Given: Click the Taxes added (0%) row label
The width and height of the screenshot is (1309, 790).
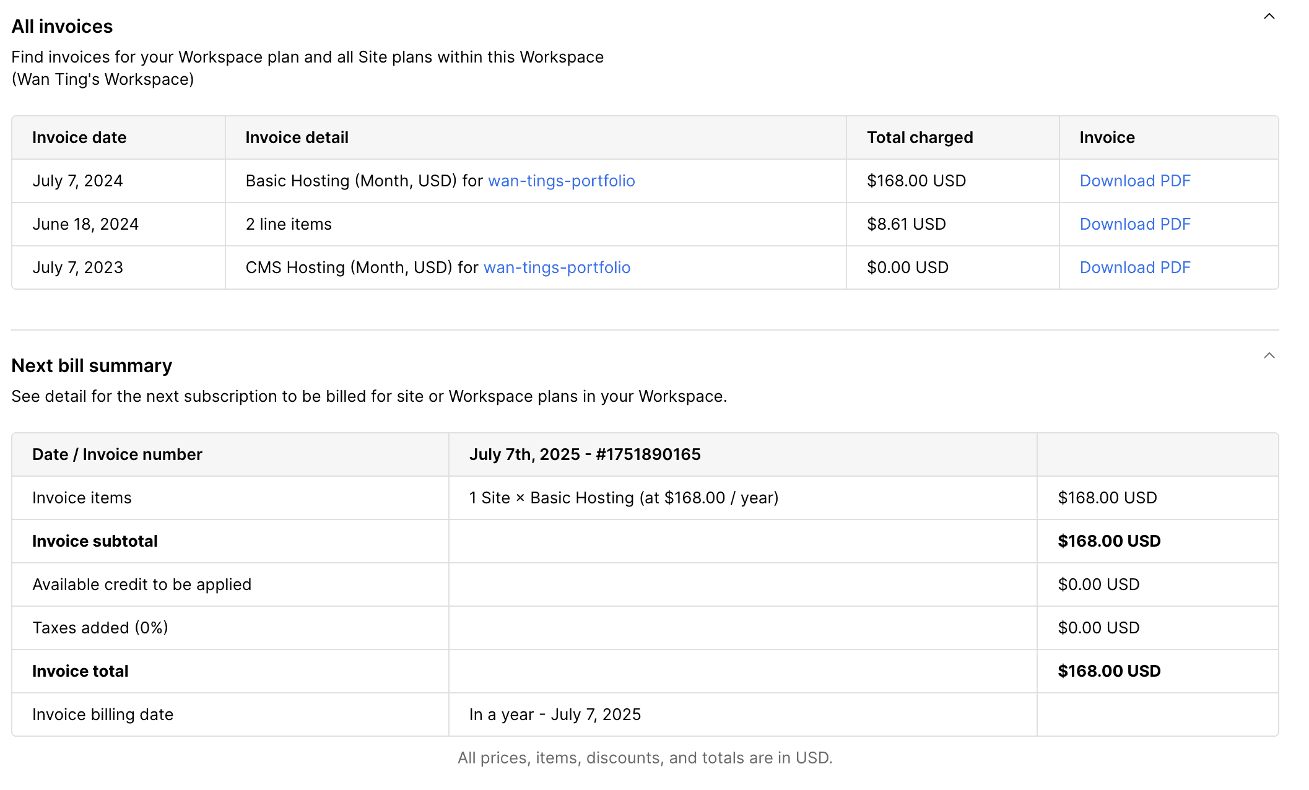Looking at the screenshot, I should [100, 628].
